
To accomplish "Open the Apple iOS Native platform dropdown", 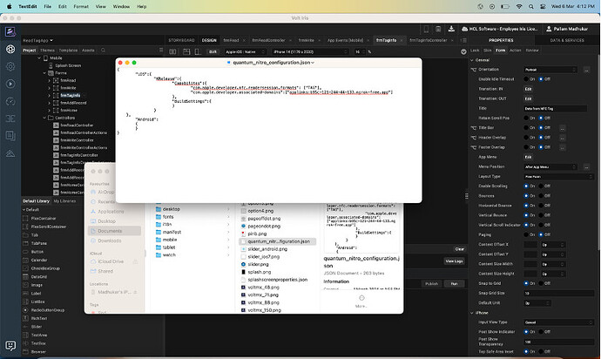I will click(x=245, y=51).
